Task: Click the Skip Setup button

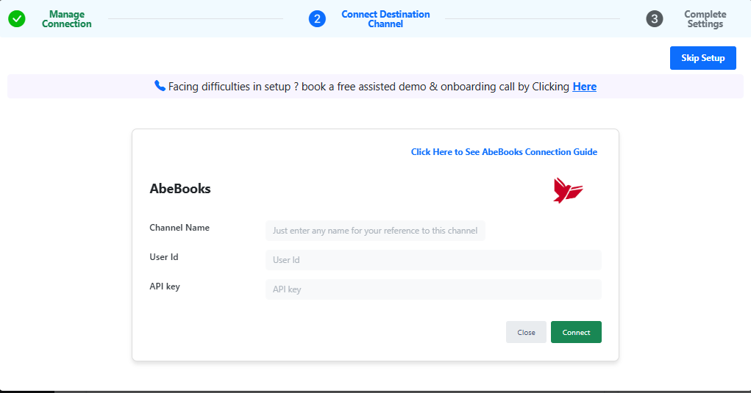Action: click(x=702, y=58)
